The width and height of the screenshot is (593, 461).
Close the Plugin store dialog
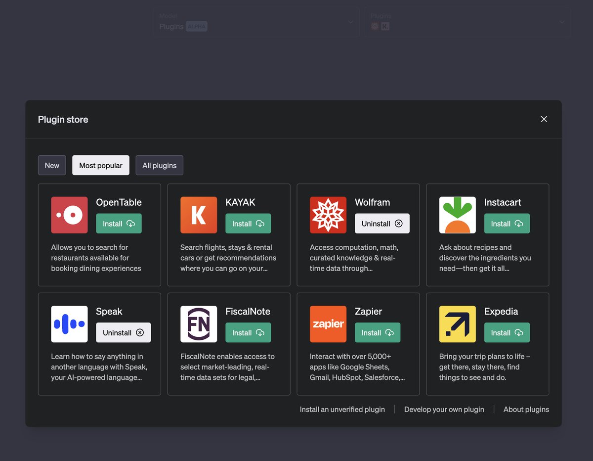(544, 119)
